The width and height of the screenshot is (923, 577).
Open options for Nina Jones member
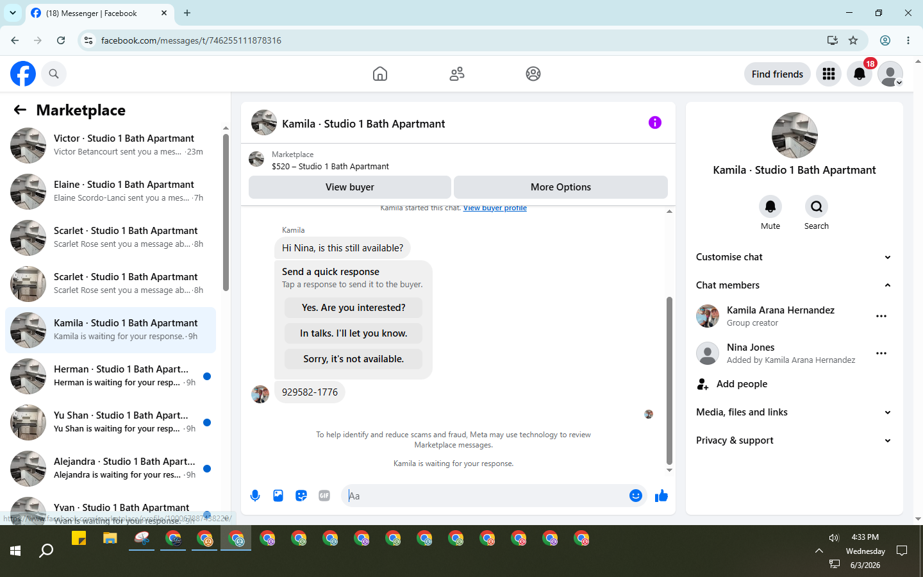tap(881, 353)
